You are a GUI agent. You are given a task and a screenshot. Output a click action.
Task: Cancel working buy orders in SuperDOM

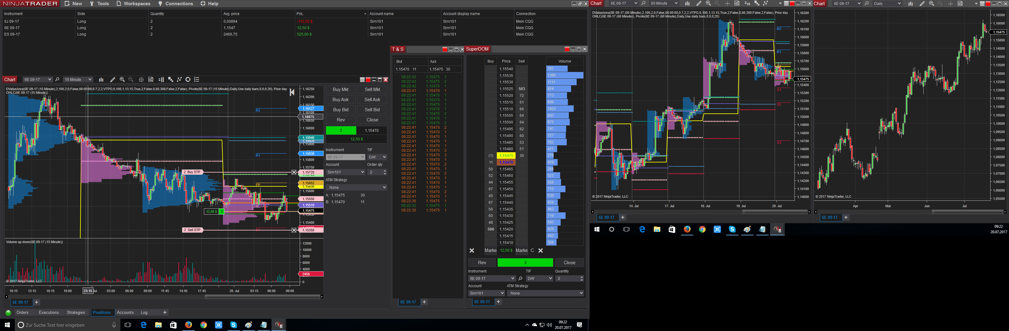click(472, 250)
